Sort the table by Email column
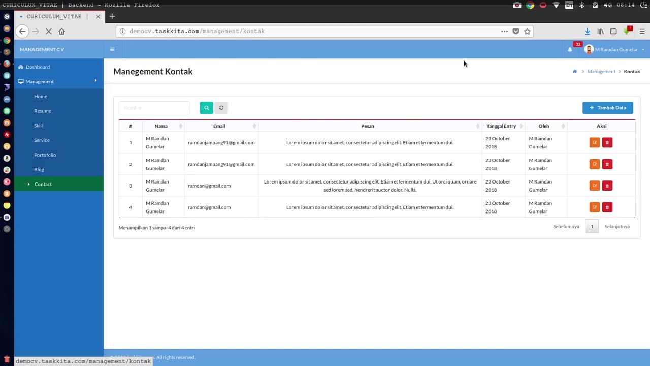The height and width of the screenshot is (366, 650). click(219, 126)
